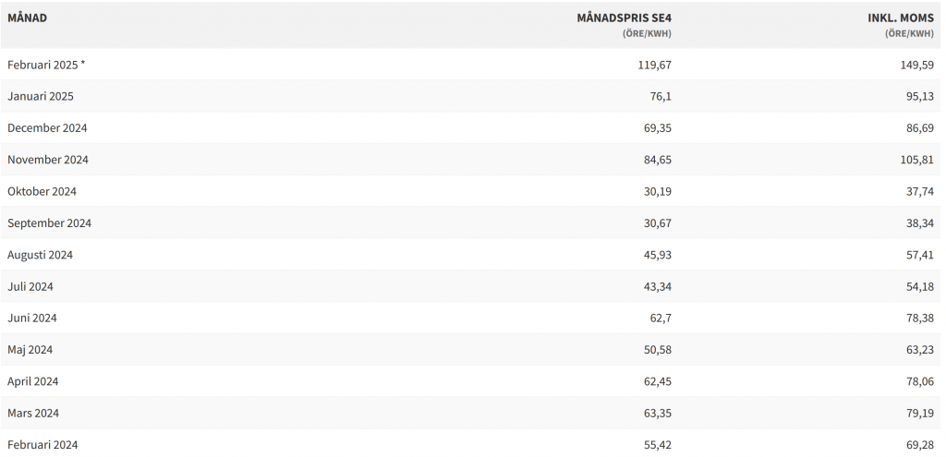Click the MÅNAD column header
Screen dimensions: 946x457
[x=27, y=18]
